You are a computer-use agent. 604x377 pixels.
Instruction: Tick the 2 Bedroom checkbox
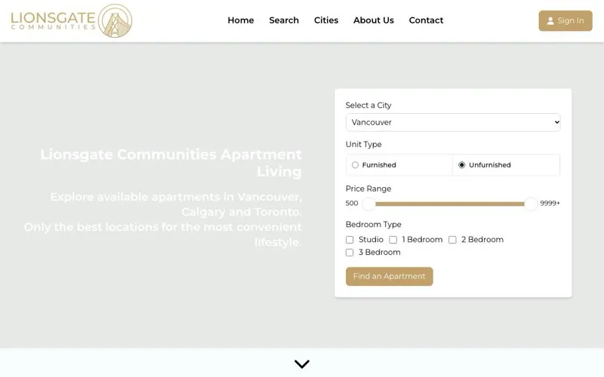pyautogui.click(x=452, y=240)
